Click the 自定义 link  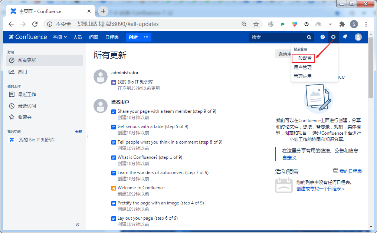pyautogui.click(x=289, y=158)
